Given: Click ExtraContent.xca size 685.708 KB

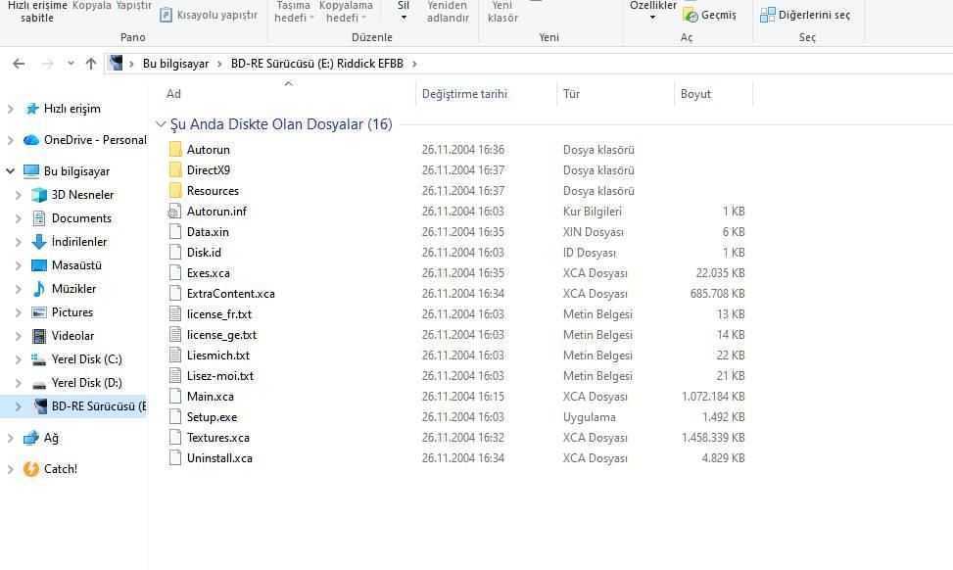Looking at the screenshot, I should pyautogui.click(x=717, y=294).
